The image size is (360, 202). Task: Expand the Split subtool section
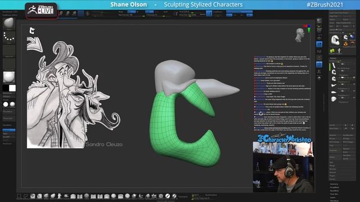pos(331,162)
